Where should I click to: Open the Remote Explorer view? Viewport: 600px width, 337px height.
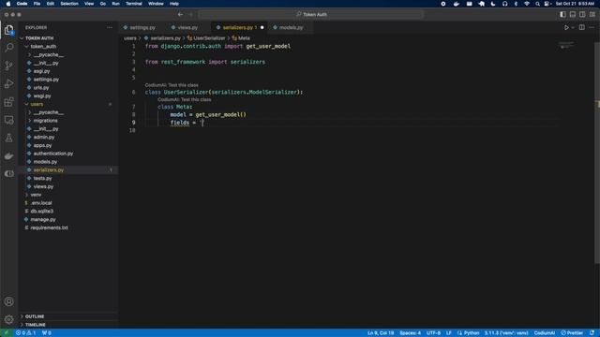coord(8,120)
